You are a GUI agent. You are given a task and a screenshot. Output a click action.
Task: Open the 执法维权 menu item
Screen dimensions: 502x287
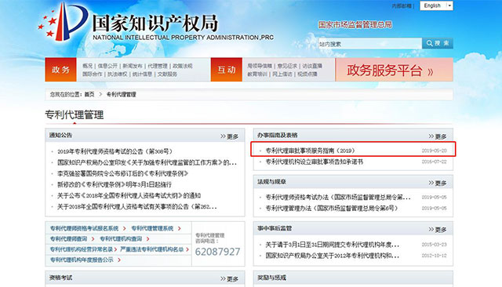coord(117,74)
